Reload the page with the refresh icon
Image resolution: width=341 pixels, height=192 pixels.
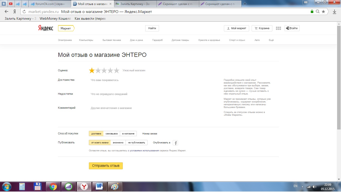[24, 11]
